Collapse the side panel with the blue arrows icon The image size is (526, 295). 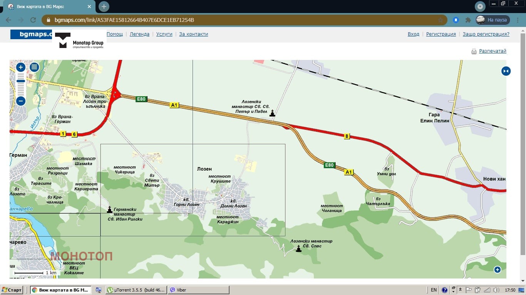tap(506, 71)
